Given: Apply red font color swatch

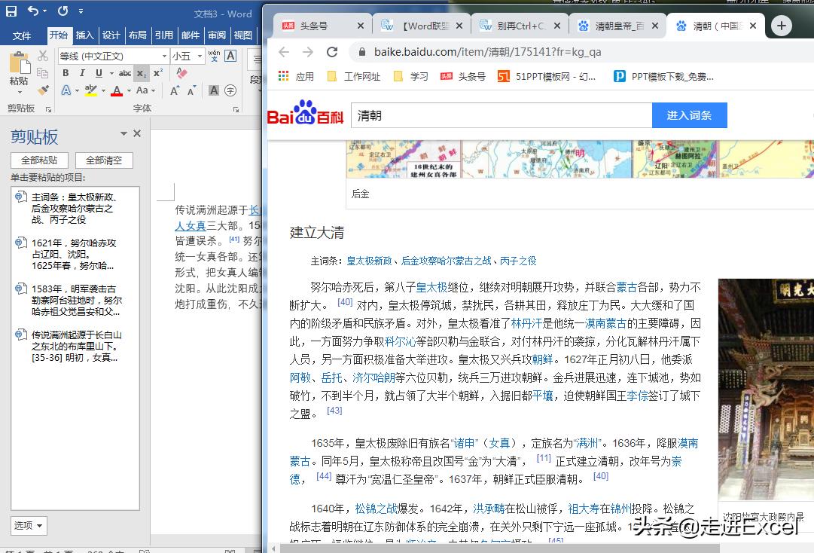Looking at the screenshot, I should (117, 91).
